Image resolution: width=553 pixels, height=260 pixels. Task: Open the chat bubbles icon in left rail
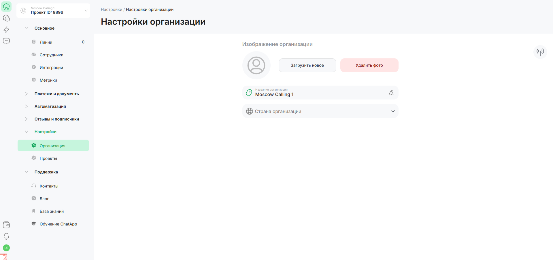(x=6, y=18)
